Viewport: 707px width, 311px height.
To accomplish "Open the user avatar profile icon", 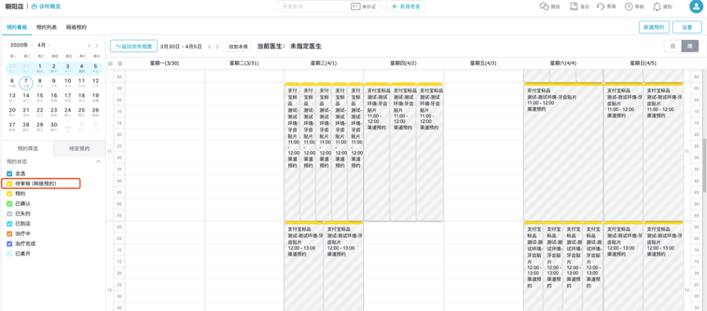I will tap(696, 6).
